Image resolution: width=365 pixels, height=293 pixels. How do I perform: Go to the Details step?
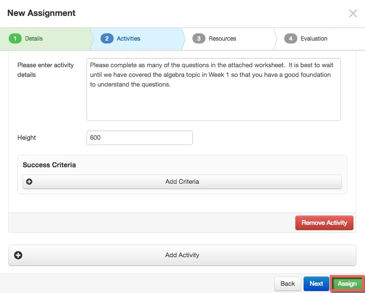point(45,39)
